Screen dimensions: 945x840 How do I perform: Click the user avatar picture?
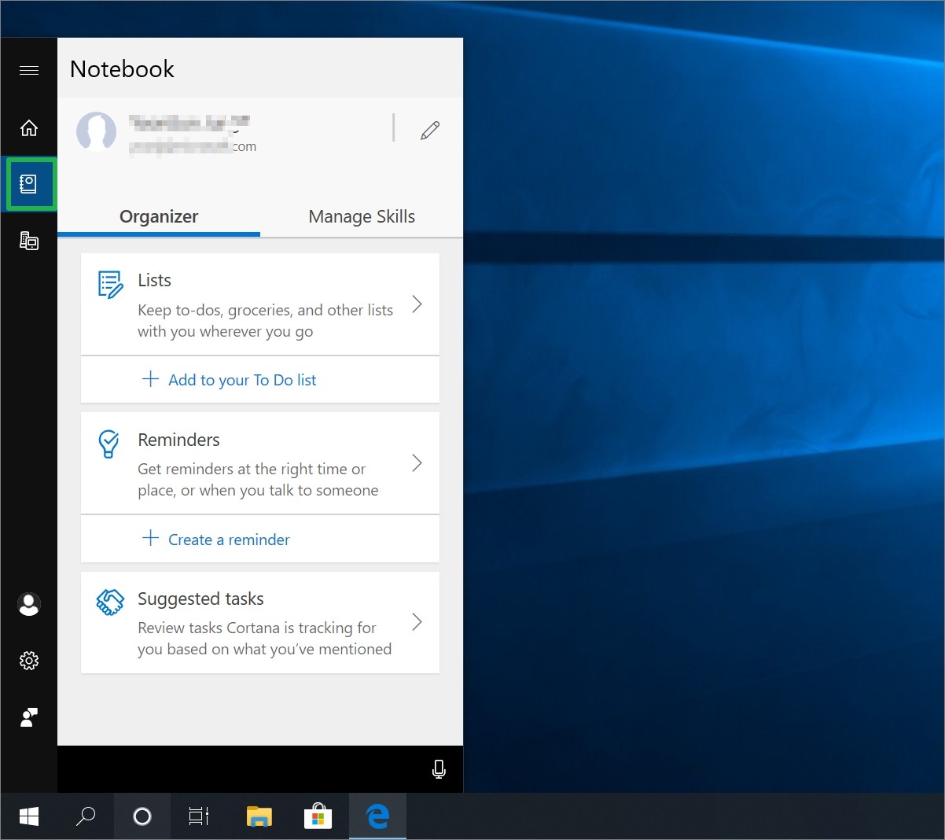click(x=97, y=131)
